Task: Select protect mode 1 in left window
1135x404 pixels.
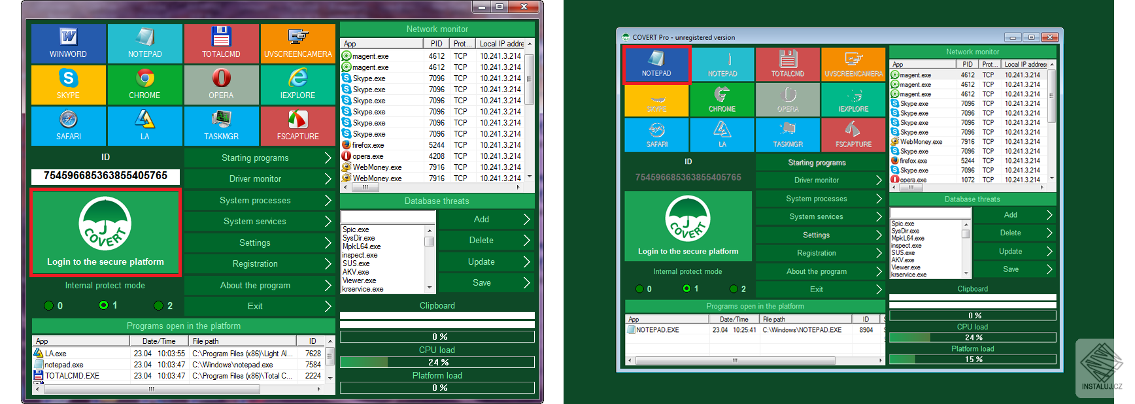Action: pos(103,305)
